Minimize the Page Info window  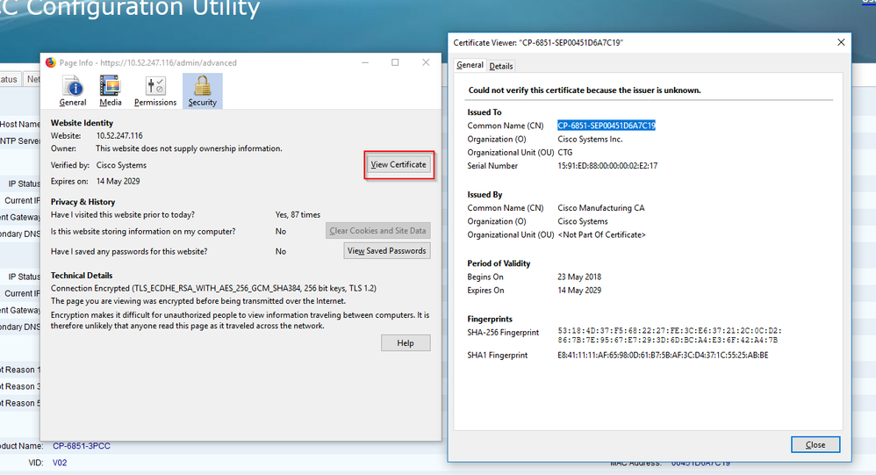coord(365,62)
